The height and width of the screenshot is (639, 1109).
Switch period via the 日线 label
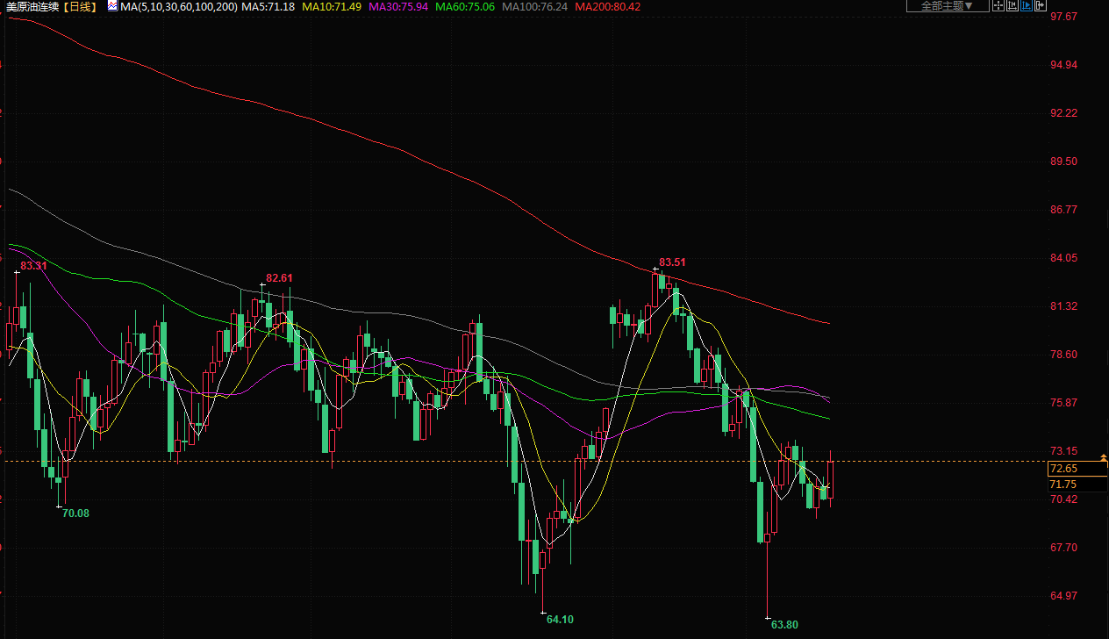point(82,6)
